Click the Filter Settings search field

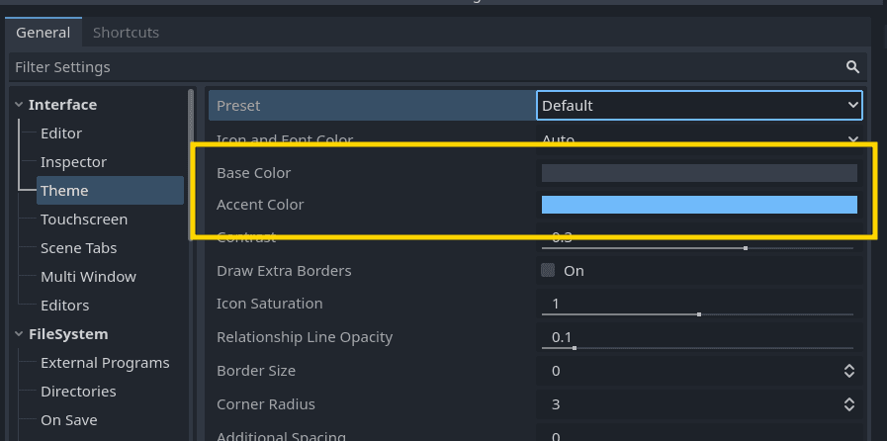[x=437, y=67]
